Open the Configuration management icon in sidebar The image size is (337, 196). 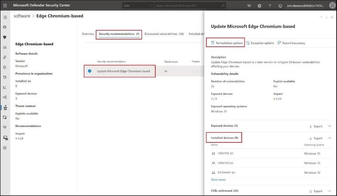pos(5,138)
